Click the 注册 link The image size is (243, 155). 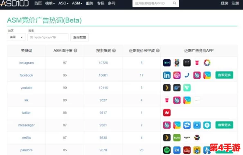click(235, 3)
